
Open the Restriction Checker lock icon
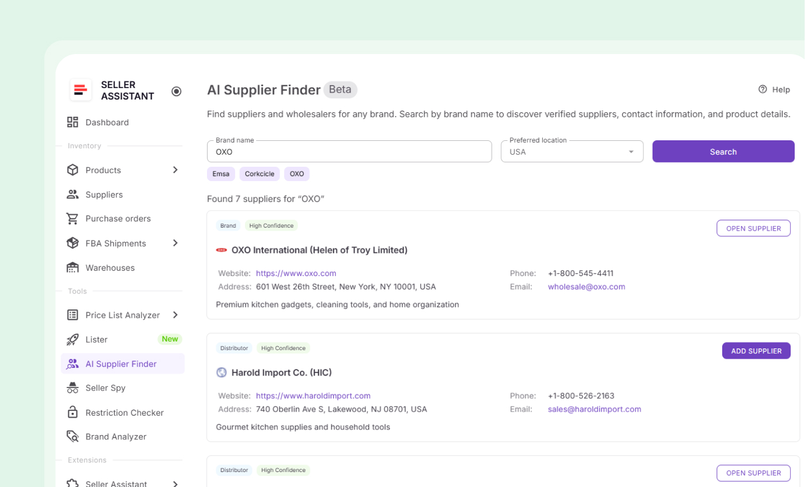[72, 412]
